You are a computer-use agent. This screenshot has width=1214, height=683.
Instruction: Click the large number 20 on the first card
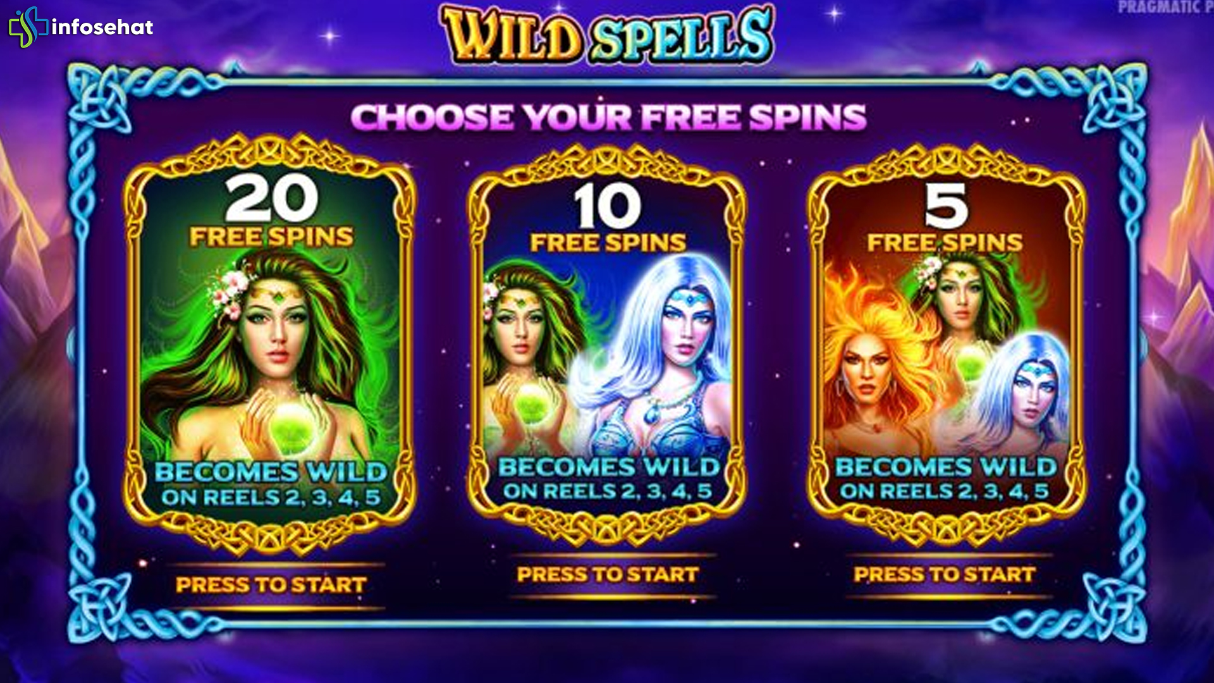[x=272, y=198]
